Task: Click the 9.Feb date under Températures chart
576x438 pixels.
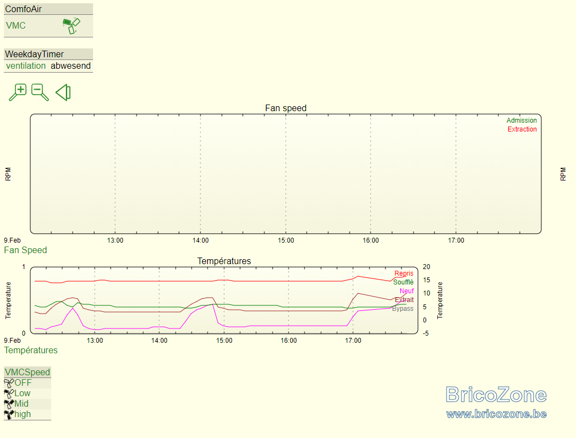Action: [x=12, y=341]
